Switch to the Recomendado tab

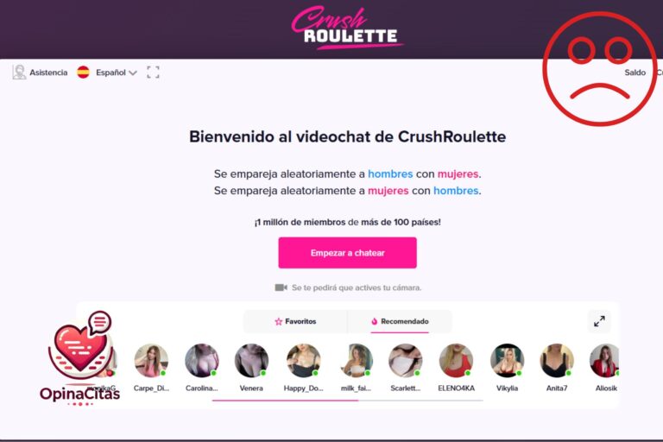point(400,321)
